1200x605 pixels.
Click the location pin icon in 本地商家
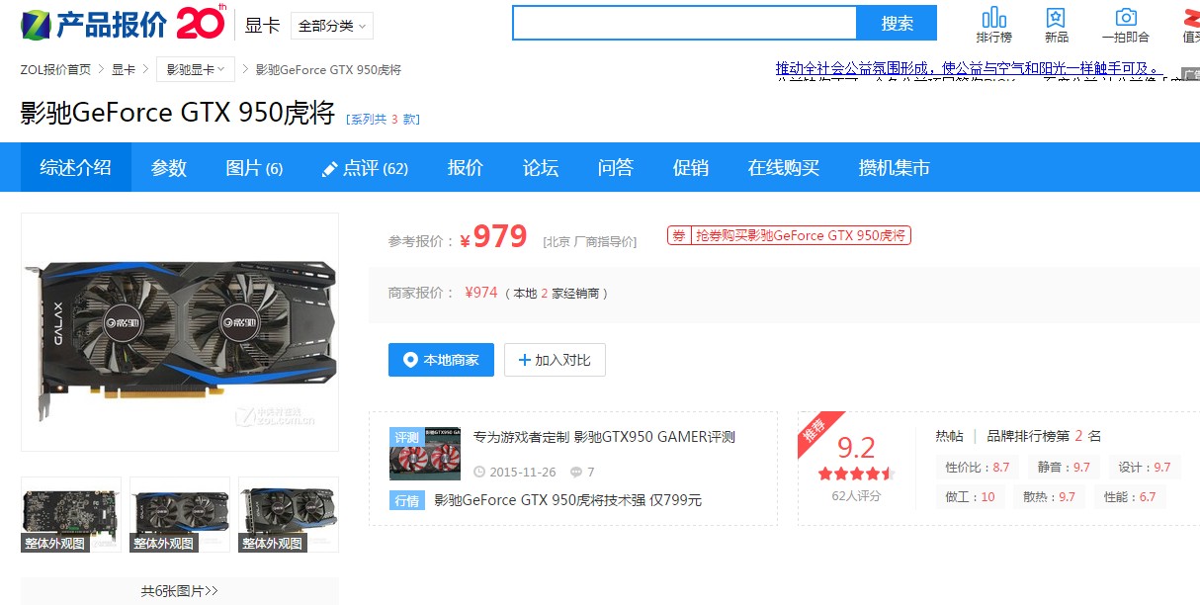tap(410, 360)
